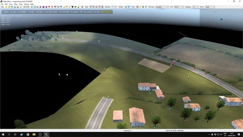Screen dimensions: 243x137
Task: Click the hatched rectangular field patch
Action: pyautogui.click(x=154, y=65)
